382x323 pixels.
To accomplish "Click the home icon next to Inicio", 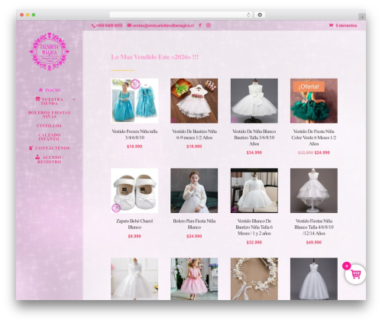I will tap(40, 90).
